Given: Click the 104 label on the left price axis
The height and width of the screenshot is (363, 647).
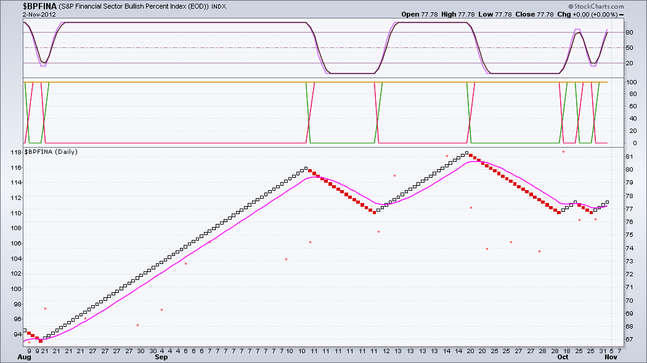Looking at the screenshot, I should 15,259.
